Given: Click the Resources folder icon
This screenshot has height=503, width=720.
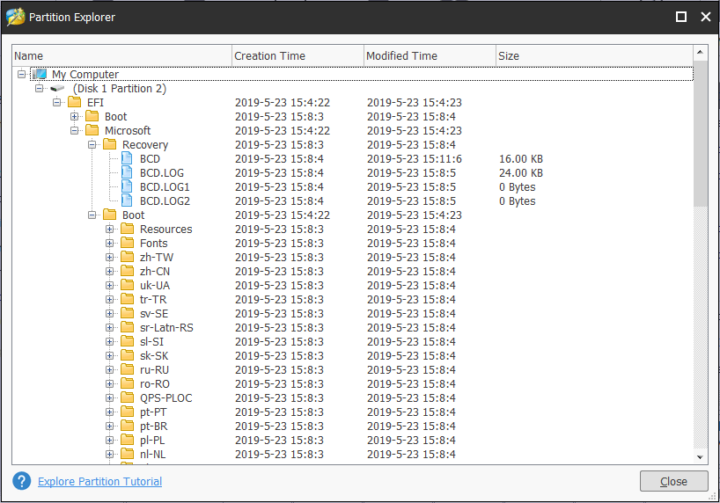Looking at the screenshot, I should pos(128,229).
